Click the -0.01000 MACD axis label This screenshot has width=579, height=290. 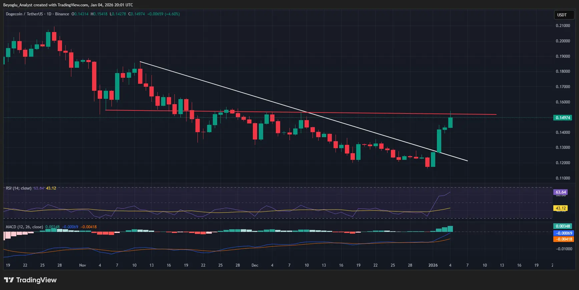(564, 249)
